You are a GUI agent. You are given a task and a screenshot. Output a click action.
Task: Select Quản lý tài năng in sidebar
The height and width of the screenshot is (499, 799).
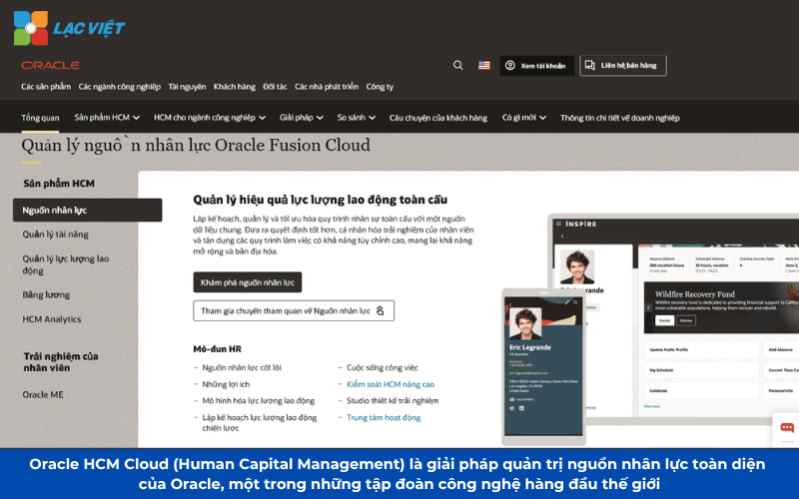tap(56, 234)
